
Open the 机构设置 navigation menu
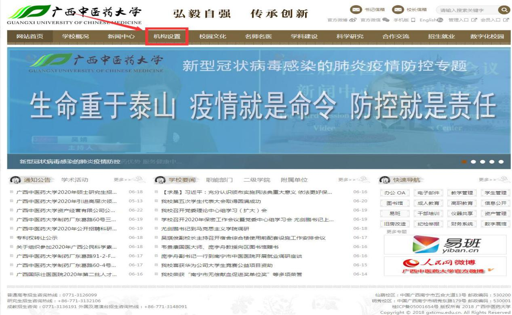(166, 37)
